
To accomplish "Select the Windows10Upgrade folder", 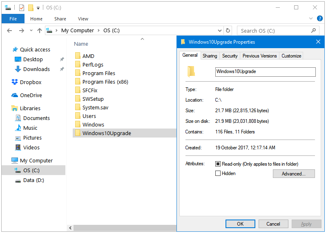I will tap(124, 133).
